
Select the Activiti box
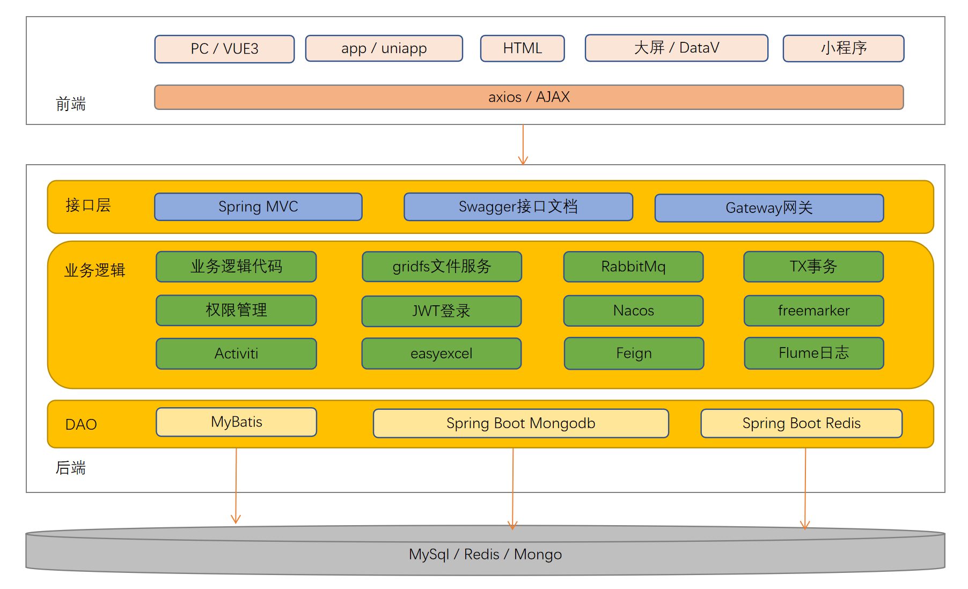click(236, 354)
